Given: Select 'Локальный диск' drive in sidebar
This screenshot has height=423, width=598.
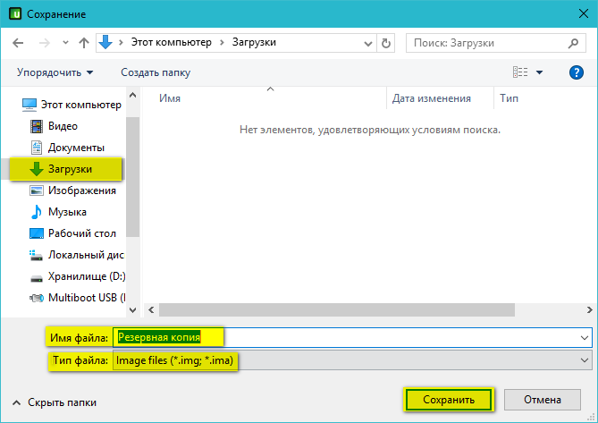Looking at the screenshot, I should coord(77,255).
